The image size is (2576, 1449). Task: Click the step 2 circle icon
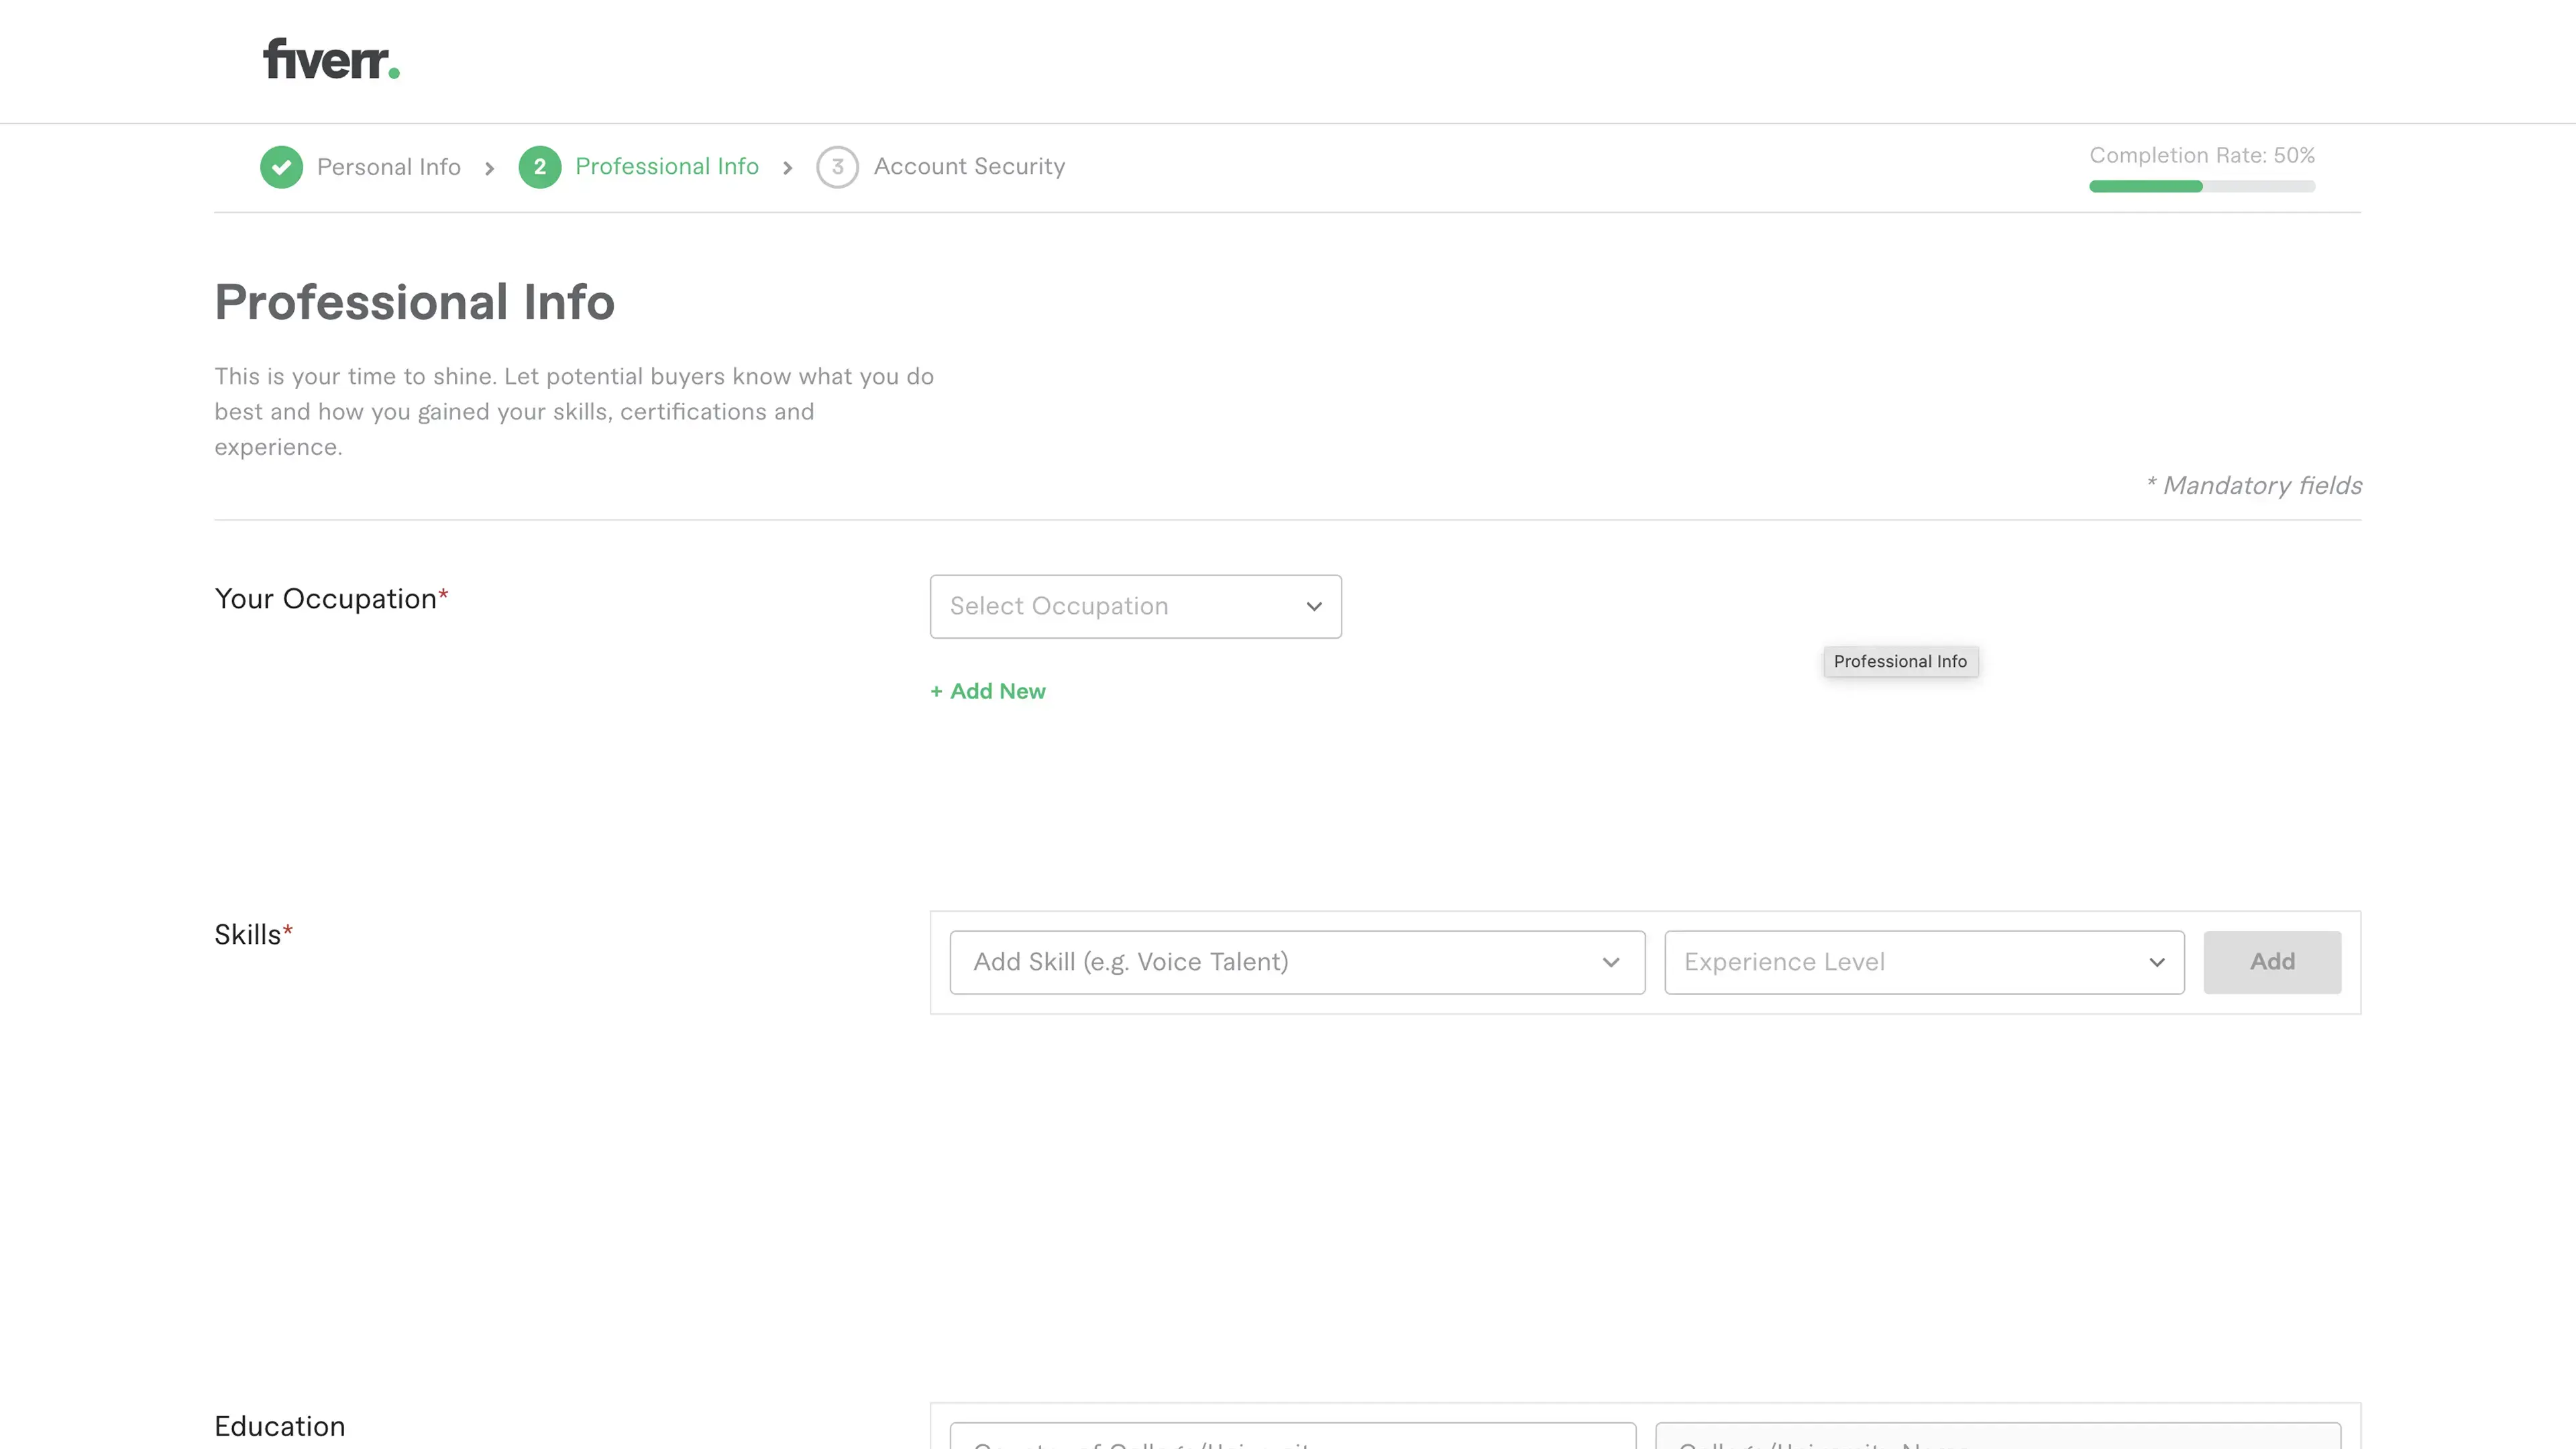pos(539,167)
